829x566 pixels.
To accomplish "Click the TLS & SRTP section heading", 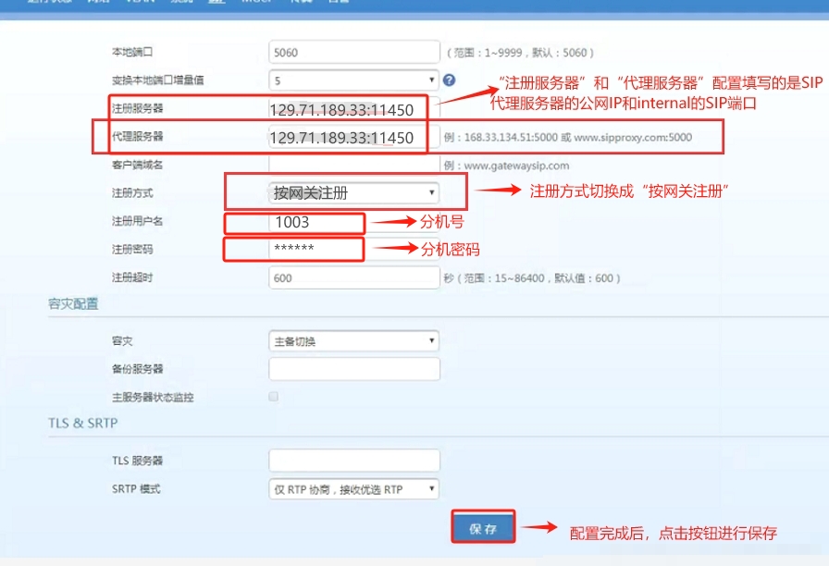I will tap(83, 424).
